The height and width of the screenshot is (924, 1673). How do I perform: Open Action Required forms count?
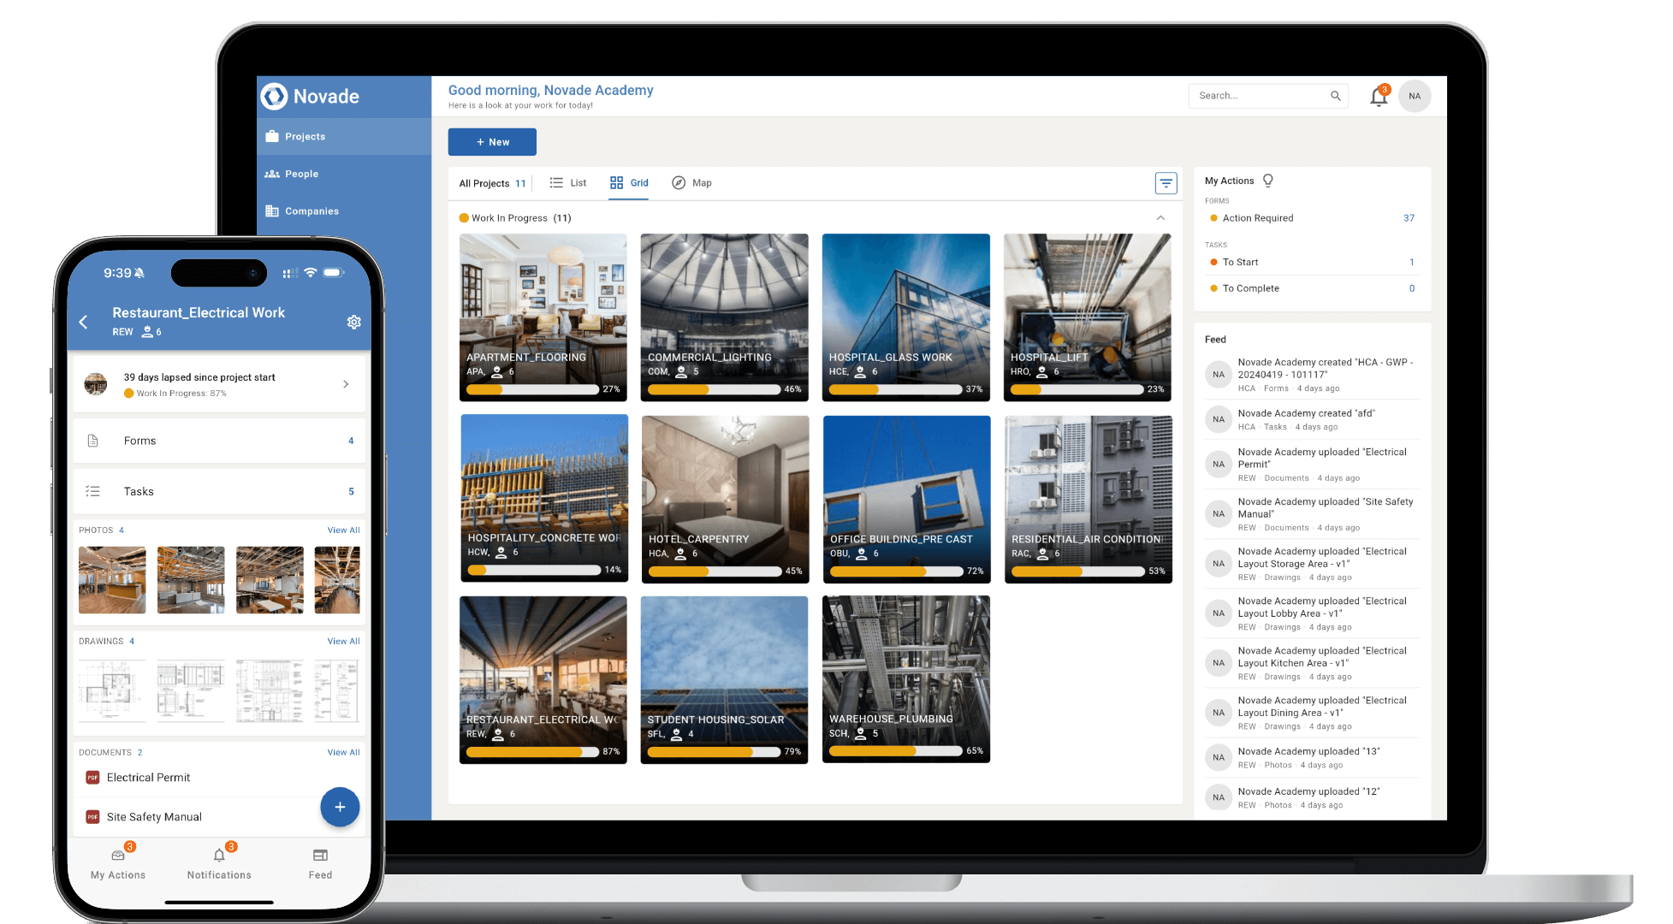[x=1409, y=218]
